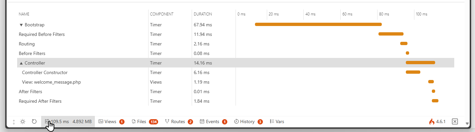Screen dimensions: 475x132
Task: Open the Views tab
Action: (110, 122)
